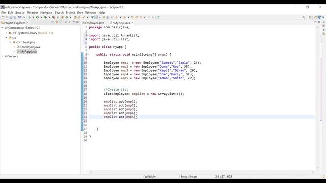Image resolution: width=326 pixels, height=183 pixels.
Task: Click the Coverage launch icon
Action: coord(45,17)
